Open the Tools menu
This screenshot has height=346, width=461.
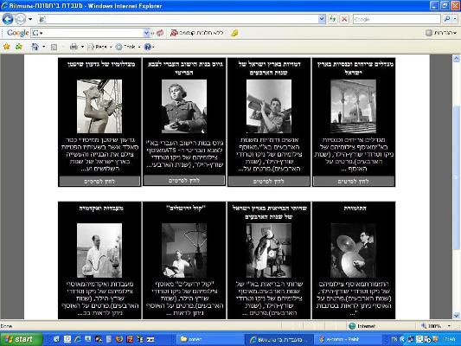tap(128, 47)
